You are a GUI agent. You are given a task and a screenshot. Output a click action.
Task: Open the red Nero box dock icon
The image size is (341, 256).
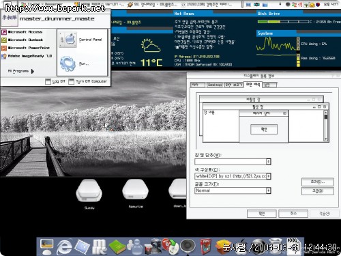pyautogui.click(x=205, y=246)
